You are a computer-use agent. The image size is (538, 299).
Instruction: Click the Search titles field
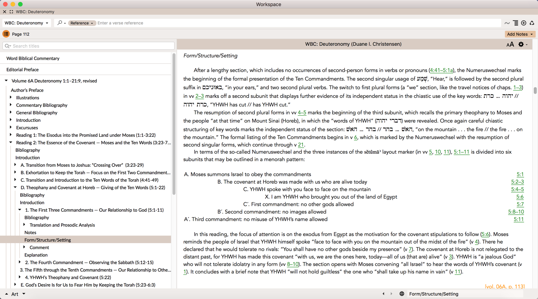pos(88,46)
